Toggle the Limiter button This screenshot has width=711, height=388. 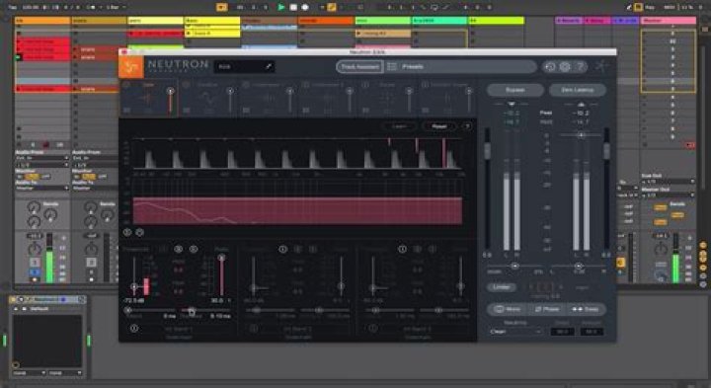coord(502,287)
